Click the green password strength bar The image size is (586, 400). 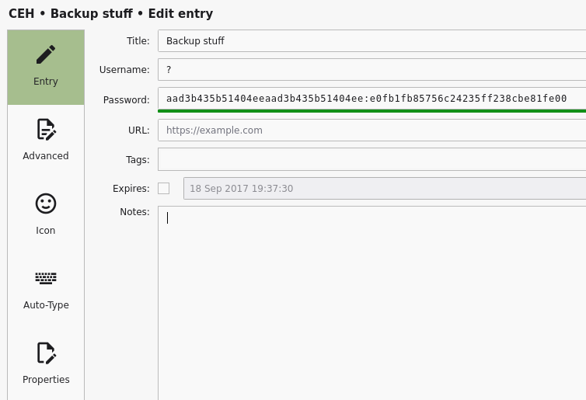[x=371, y=111]
